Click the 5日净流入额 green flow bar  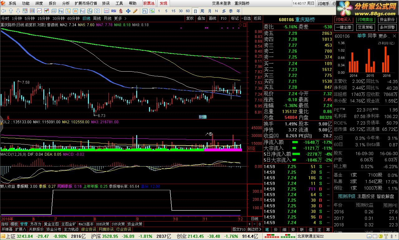(x=296, y=154)
